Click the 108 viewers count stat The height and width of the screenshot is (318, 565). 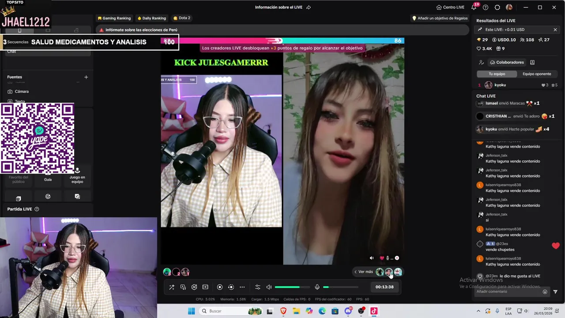527,40
